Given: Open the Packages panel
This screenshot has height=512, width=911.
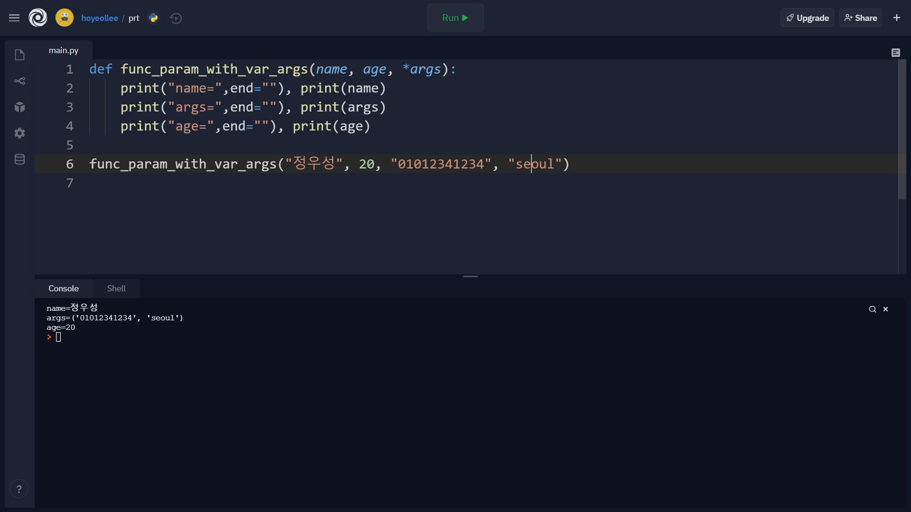Looking at the screenshot, I should coord(19,107).
